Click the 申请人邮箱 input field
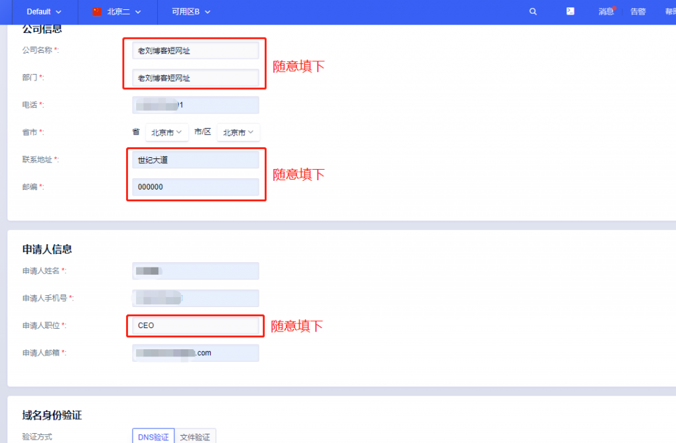 tap(195, 353)
